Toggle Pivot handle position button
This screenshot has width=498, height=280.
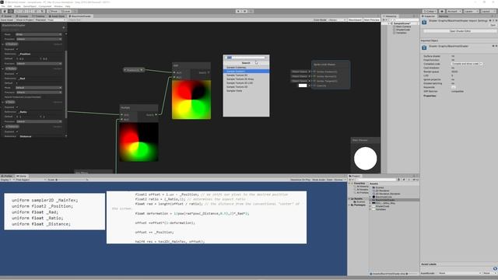point(53,11)
